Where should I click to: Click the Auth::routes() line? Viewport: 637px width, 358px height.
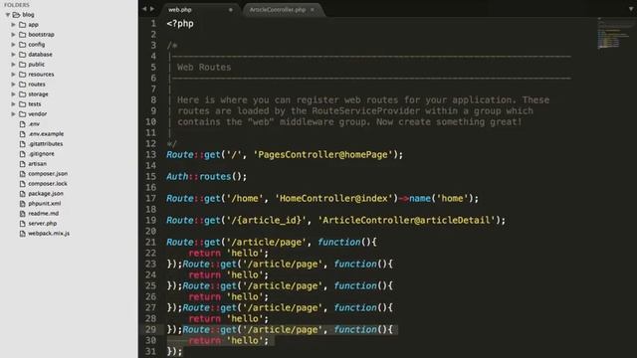(x=206, y=177)
